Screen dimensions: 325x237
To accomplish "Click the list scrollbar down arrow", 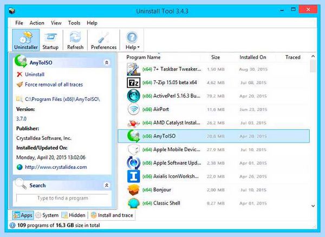I will [313, 206].
